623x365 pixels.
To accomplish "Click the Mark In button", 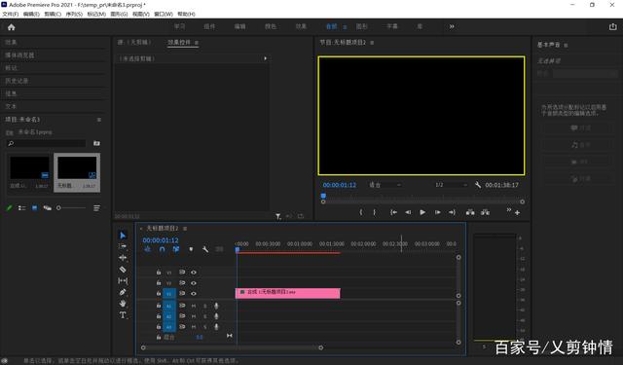I will click(361, 212).
